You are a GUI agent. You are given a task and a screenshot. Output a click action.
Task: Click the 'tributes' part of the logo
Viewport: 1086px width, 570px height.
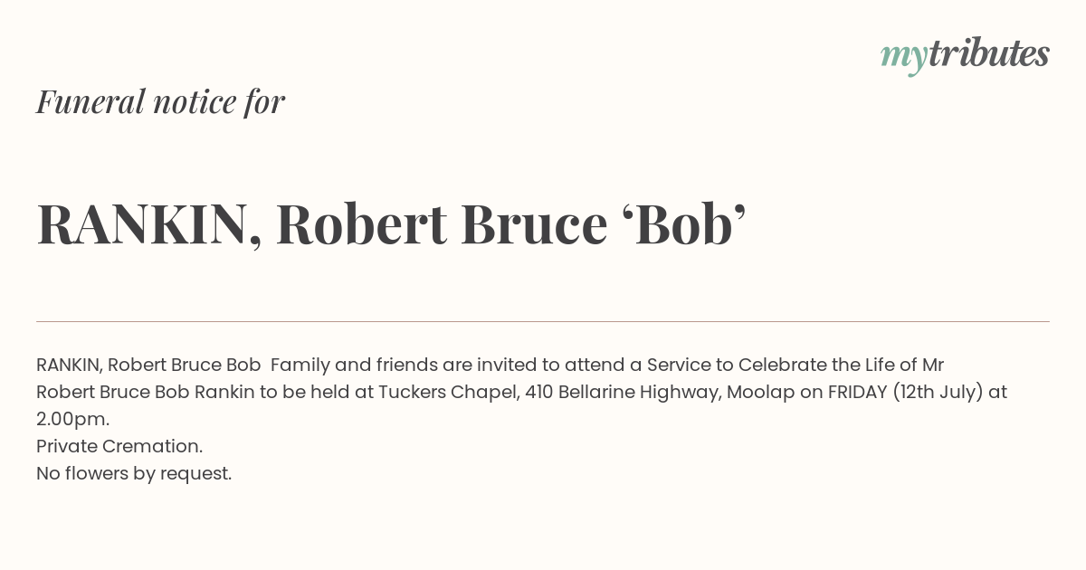(988, 53)
